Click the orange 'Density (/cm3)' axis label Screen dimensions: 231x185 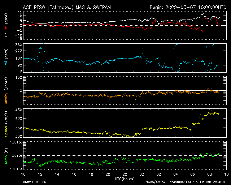pyautogui.click(x=6, y=91)
